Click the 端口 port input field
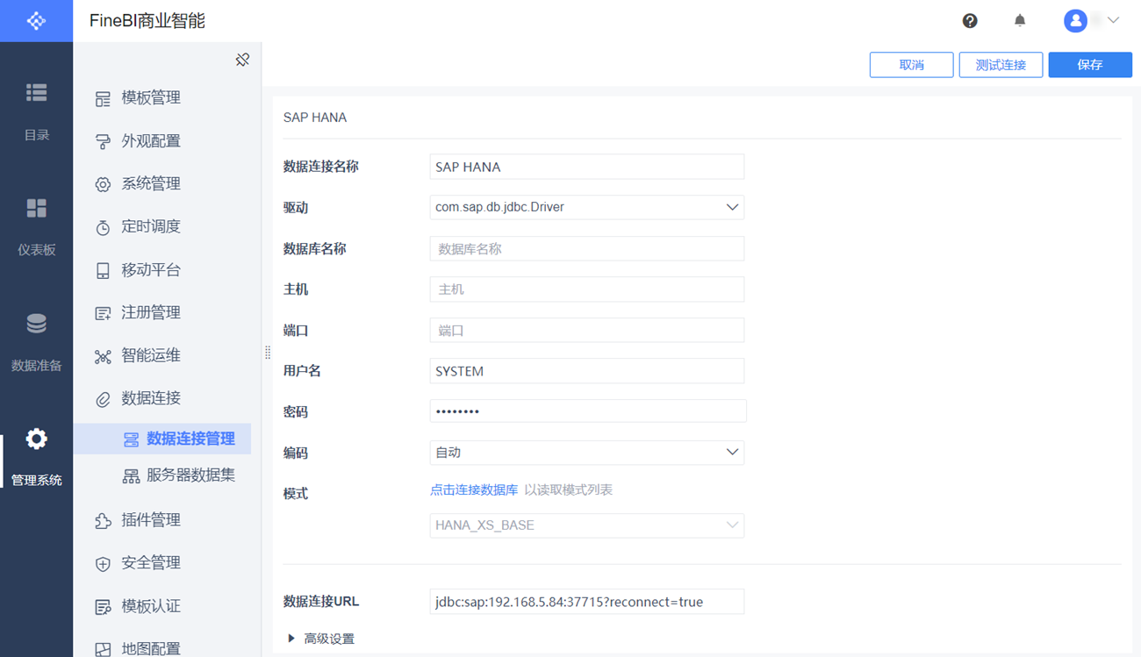 (x=587, y=330)
